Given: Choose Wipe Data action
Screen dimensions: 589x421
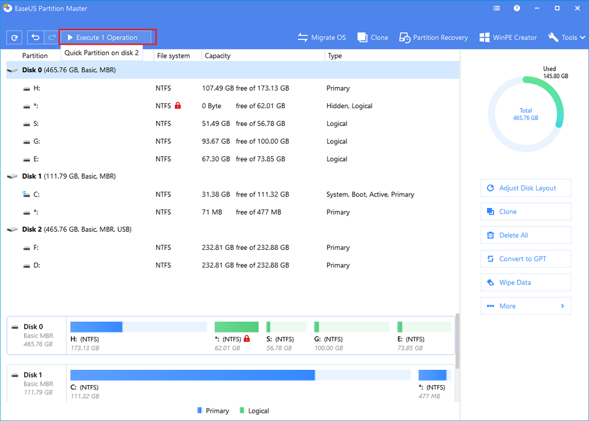Looking at the screenshot, I should pyautogui.click(x=525, y=282).
